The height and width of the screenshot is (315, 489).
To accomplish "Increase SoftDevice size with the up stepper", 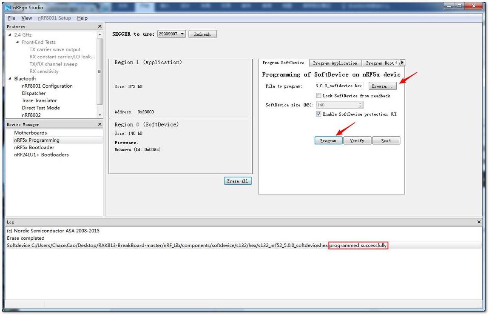I will click(360, 103).
